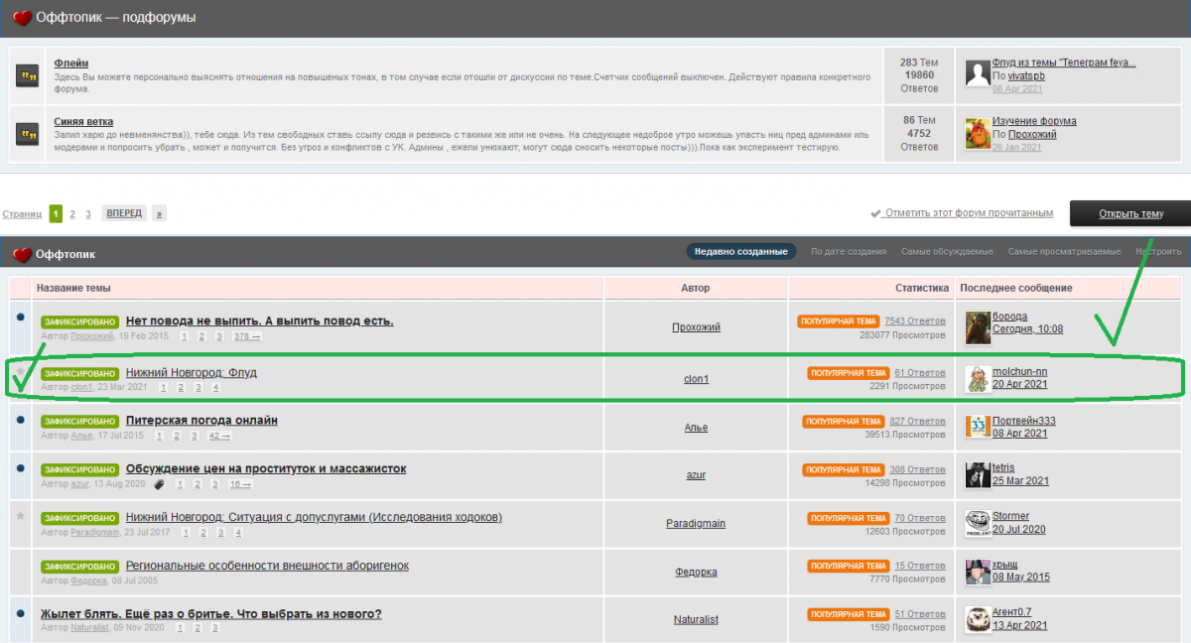Click the Синяя ветка subforum quote icon
This screenshot has width=1191, height=643.
[x=27, y=133]
